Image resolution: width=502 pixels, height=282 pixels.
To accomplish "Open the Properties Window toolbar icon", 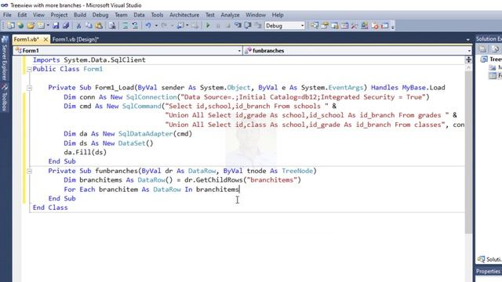I will coord(325,26).
